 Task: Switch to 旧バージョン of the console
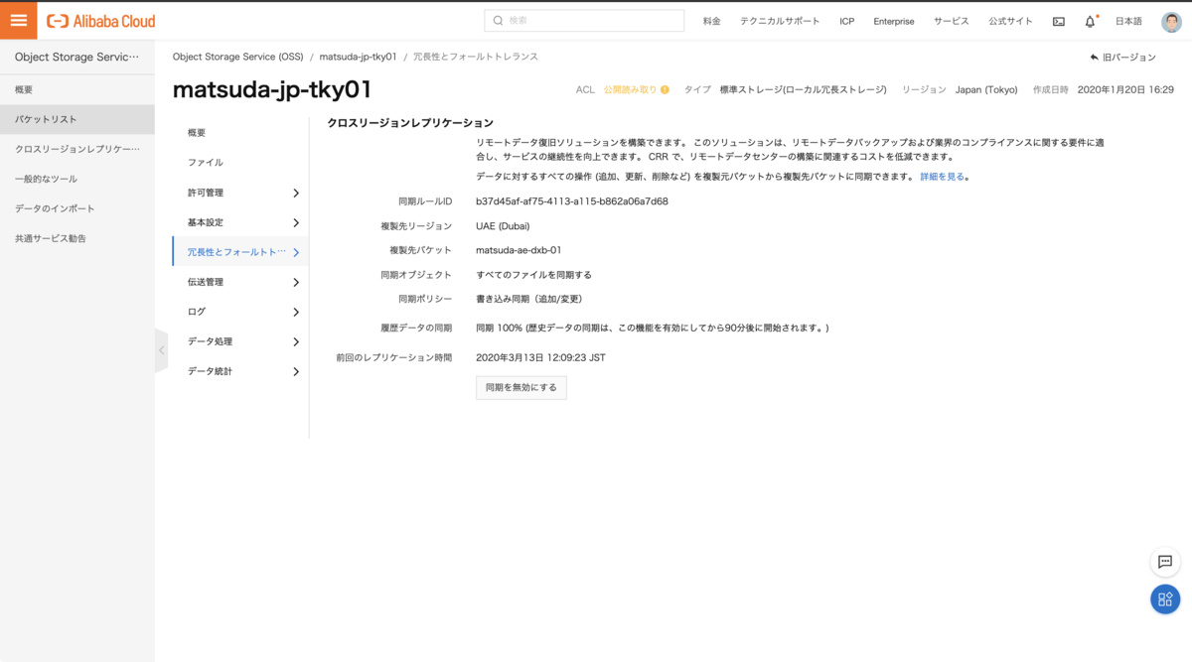pos(1123,58)
